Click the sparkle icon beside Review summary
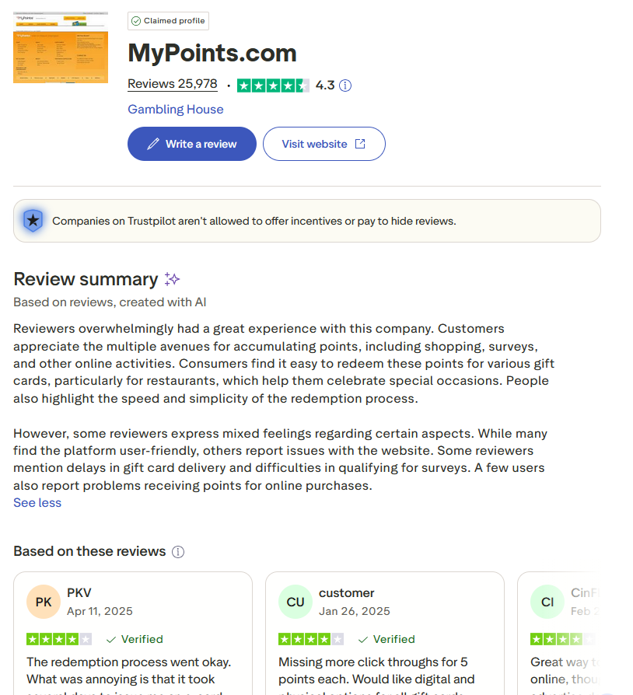 coord(173,279)
